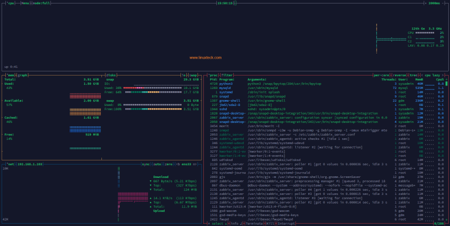Move process list up with top arrow
The height and width of the screenshot is (226, 450).
(x=446, y=80)
